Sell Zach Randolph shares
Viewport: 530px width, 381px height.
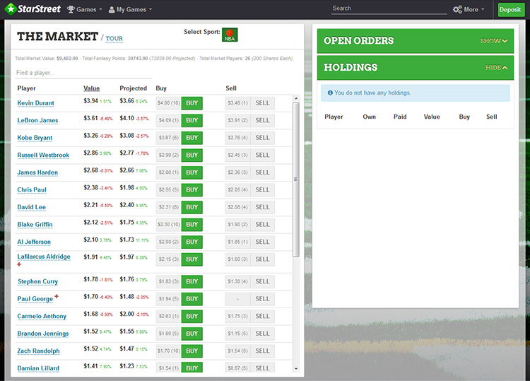pos(263,351)
